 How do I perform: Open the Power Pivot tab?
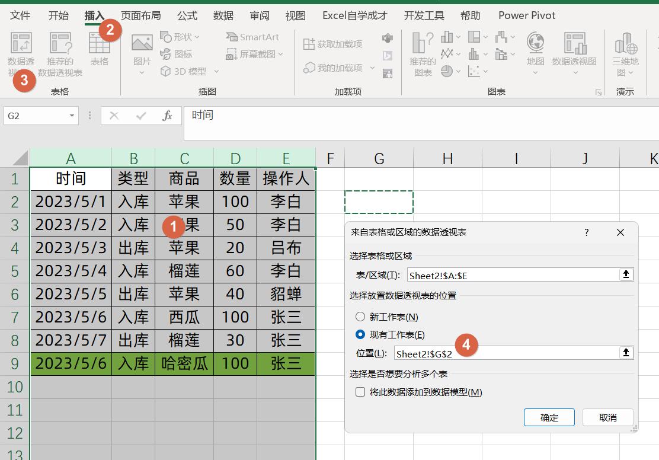pyautogui.click(x=526, y=15)
